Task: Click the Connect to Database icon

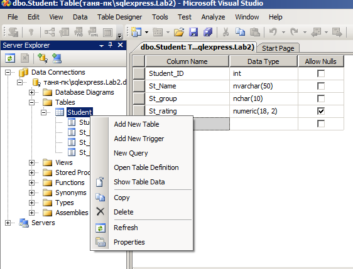Action: 42,58
